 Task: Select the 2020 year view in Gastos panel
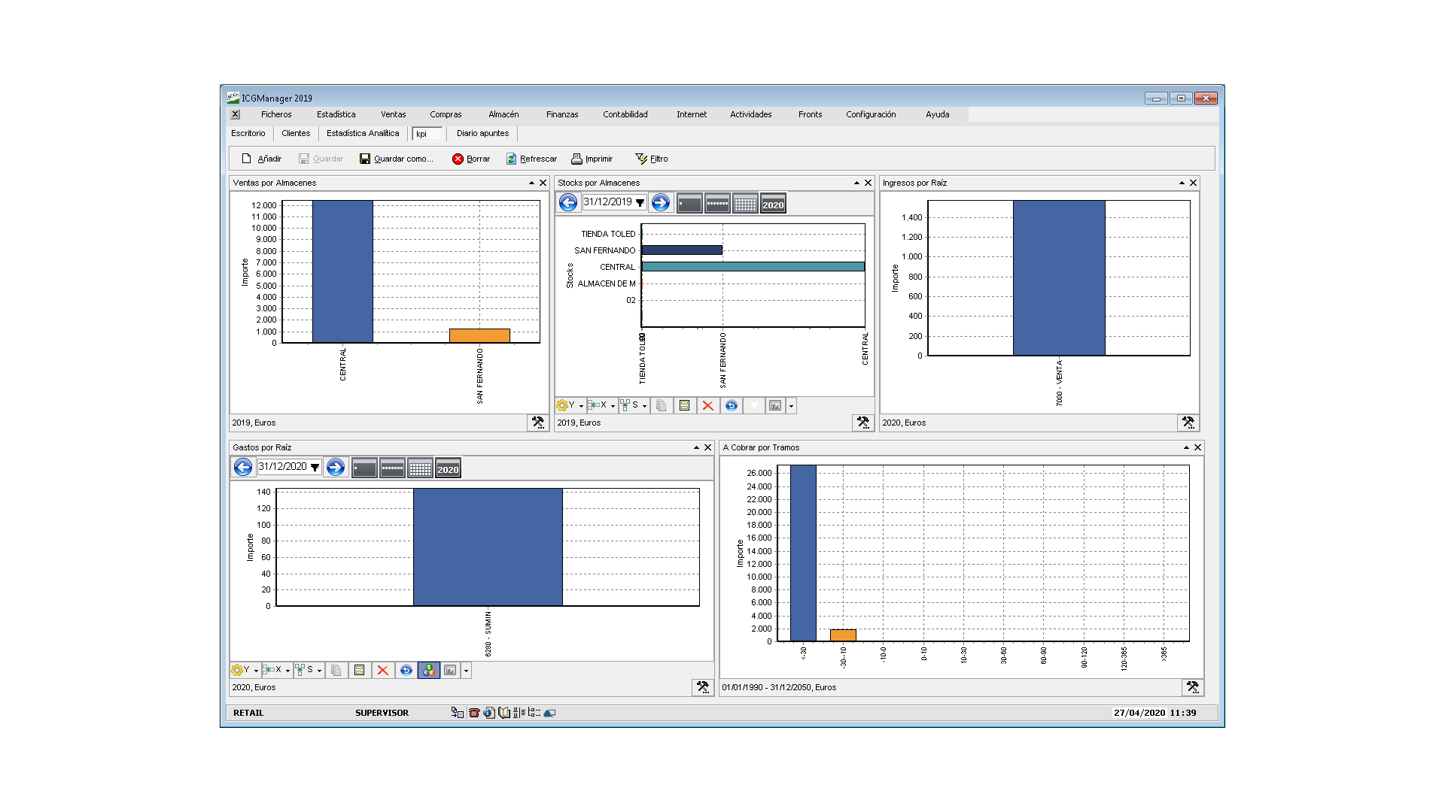tap(448, 468)
